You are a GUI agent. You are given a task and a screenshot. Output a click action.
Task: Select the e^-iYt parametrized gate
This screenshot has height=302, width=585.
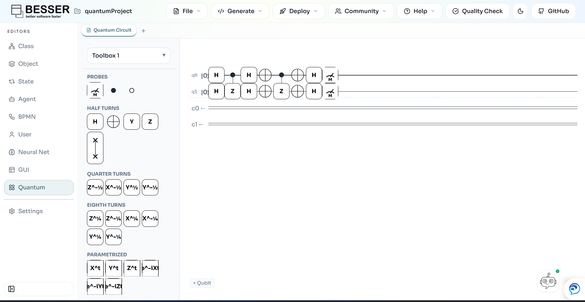pos(95,286)
